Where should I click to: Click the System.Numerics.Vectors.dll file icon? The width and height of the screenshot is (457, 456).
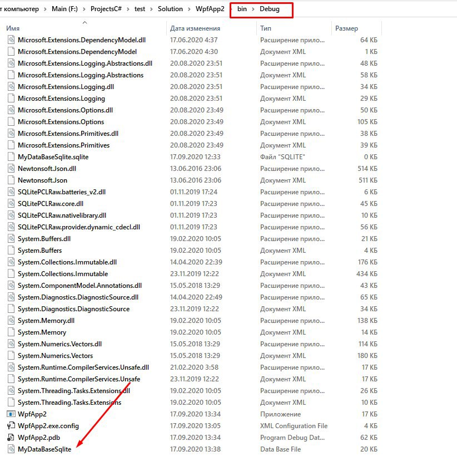(11, 344)
